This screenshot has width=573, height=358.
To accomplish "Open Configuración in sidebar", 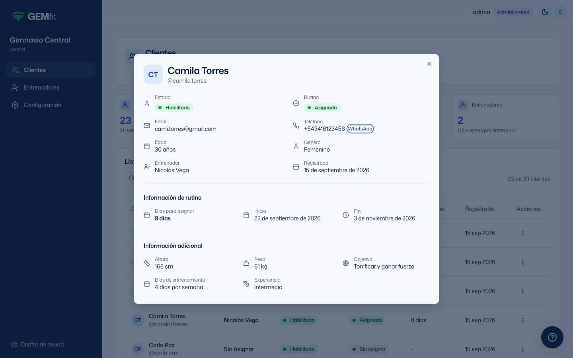I will [x=51, y=105].
